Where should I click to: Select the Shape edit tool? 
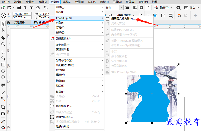pyautogui.click(x=3, y=30)
